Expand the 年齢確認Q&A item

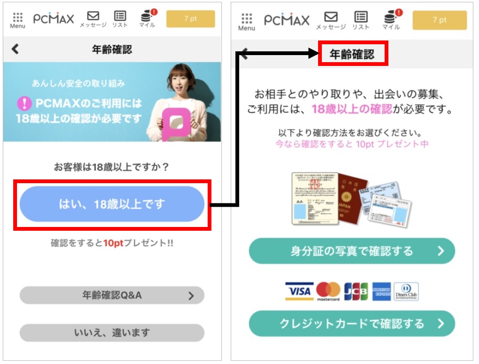[112, 295]
